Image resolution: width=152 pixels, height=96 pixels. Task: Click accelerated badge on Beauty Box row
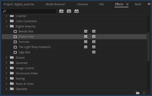86,31
